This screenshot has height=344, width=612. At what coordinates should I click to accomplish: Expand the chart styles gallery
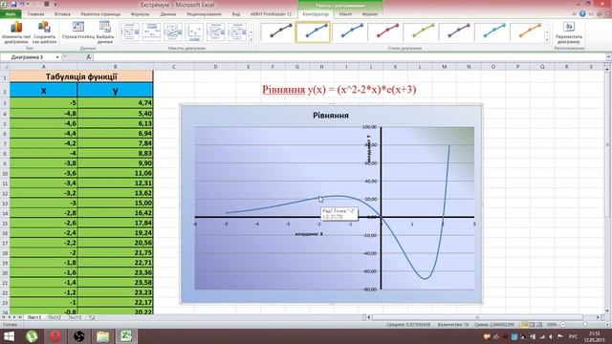[547, 40]
